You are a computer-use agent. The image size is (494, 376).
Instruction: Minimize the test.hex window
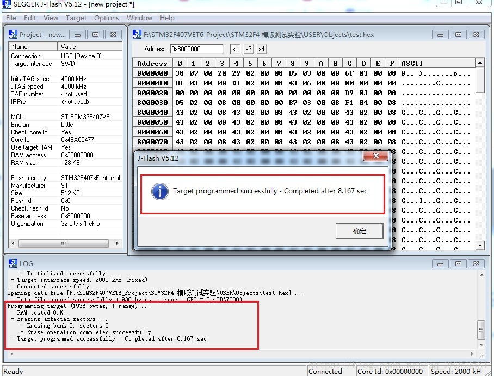coord(441,35)
